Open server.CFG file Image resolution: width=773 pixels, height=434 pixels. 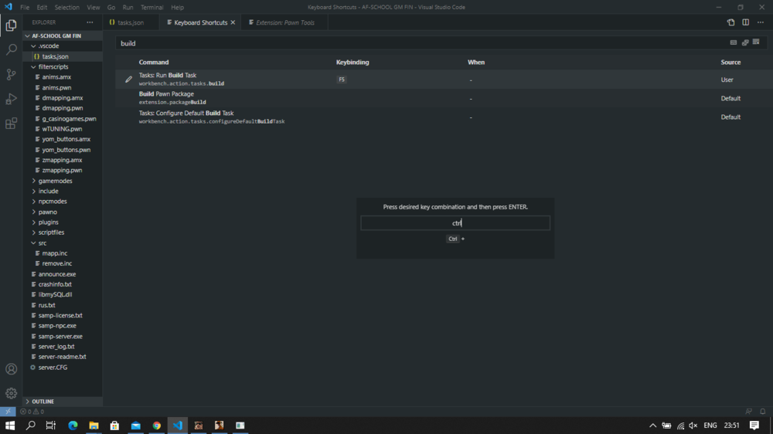(x=62, y=368)
